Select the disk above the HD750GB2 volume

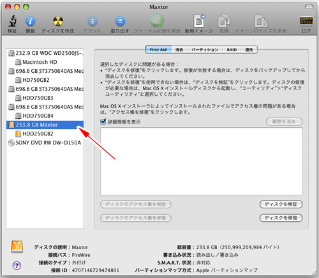45,71
